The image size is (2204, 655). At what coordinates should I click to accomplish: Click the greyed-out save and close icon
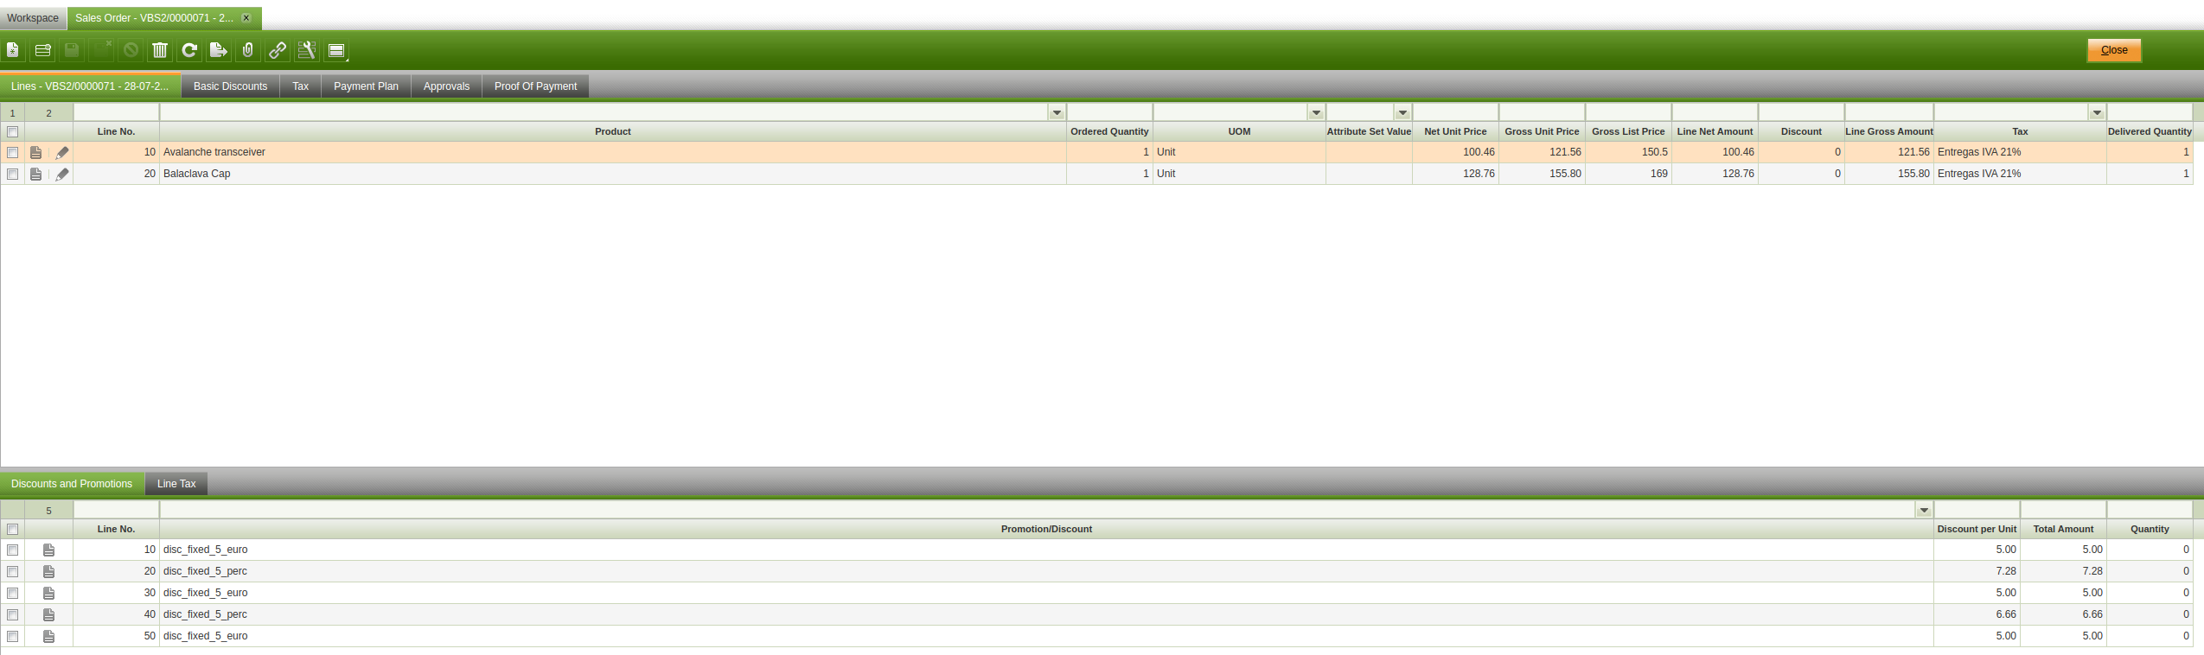tap(101, 50)
